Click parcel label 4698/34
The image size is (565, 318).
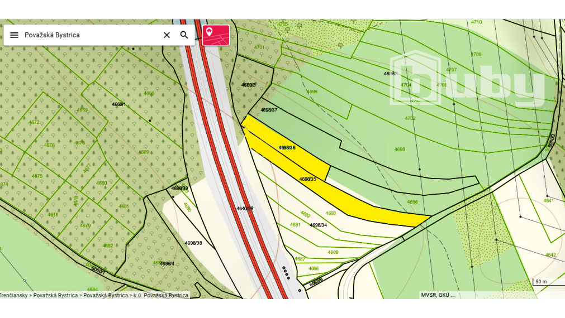[x=318, y=225]
